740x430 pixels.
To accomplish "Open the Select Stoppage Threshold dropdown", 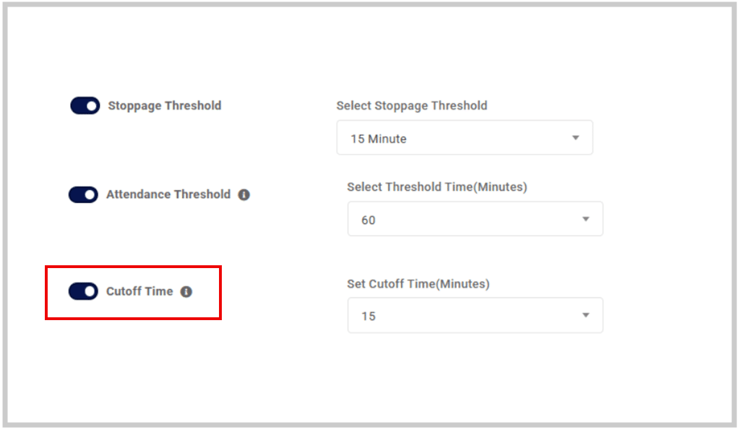I will (x=465, y=137).
